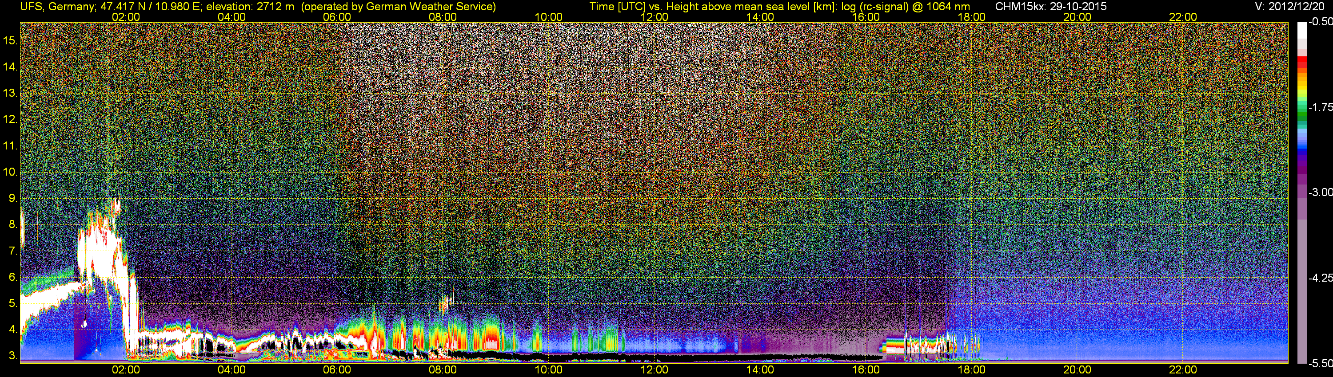Click the 04:00 label on the bottom time axis
Image resolution: width=1333 pixels, height=377 pixels.
pyautogui.click(x=231, y=370)
